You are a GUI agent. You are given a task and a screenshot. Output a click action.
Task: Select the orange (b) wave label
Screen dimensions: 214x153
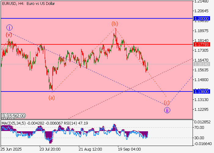pyautogui.click(x=115, y=24)
